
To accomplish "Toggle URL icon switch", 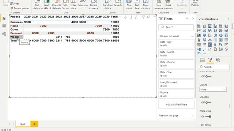I will pos(208,103).
